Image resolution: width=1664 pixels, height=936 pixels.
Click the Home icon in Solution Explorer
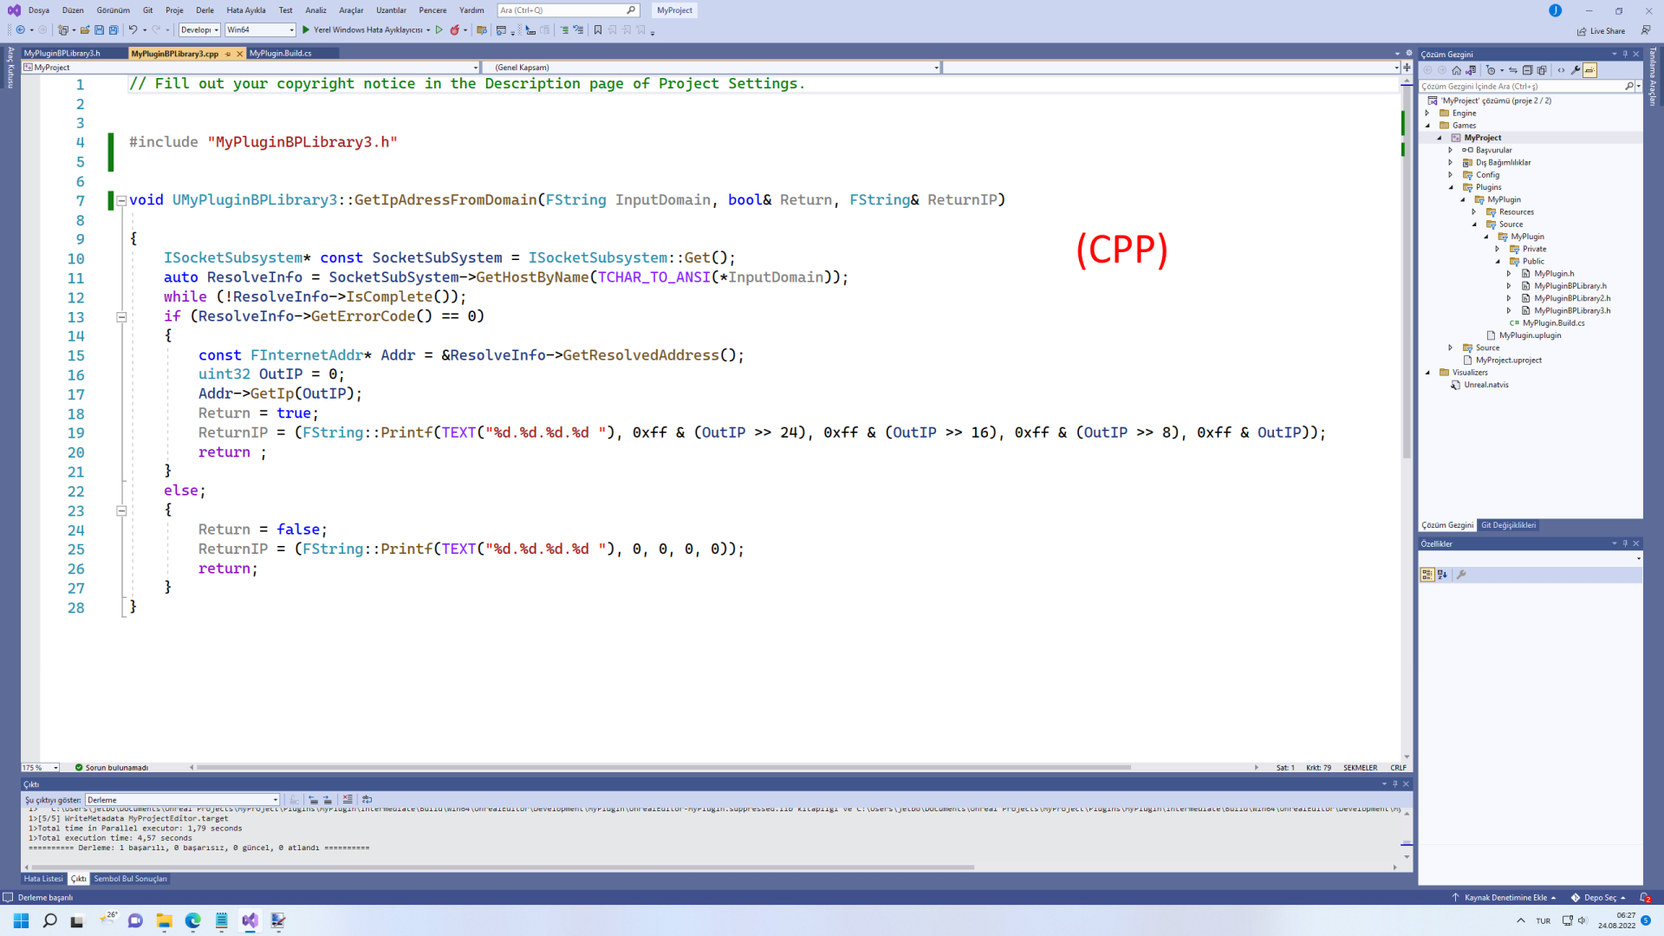pos(1456,70)
